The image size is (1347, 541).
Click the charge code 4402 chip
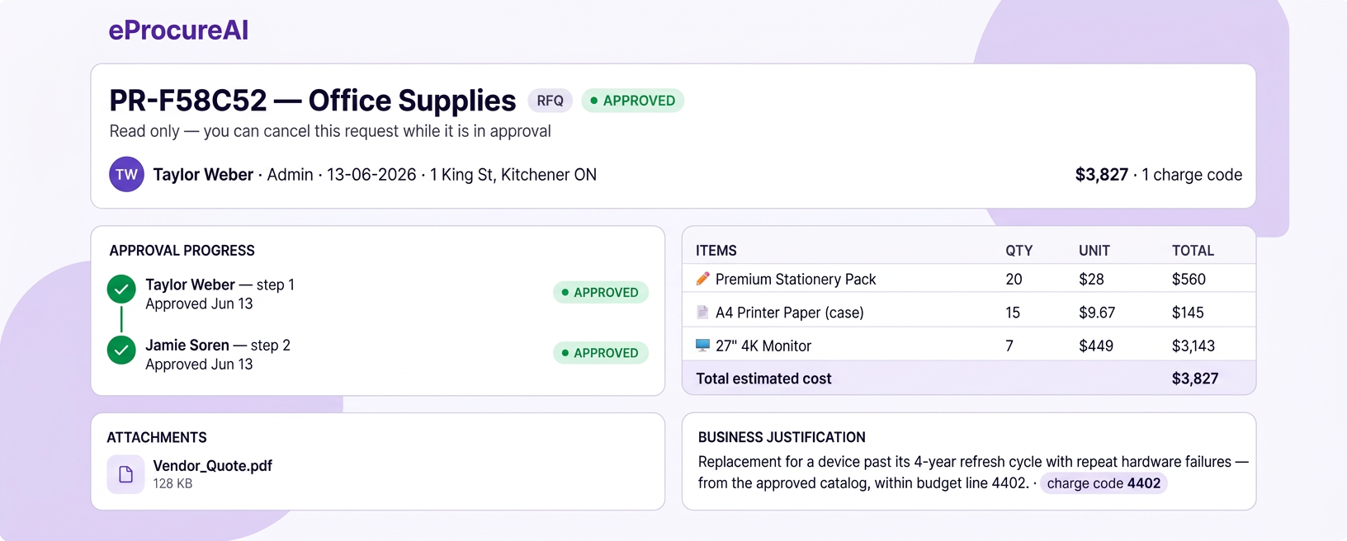1104,483
